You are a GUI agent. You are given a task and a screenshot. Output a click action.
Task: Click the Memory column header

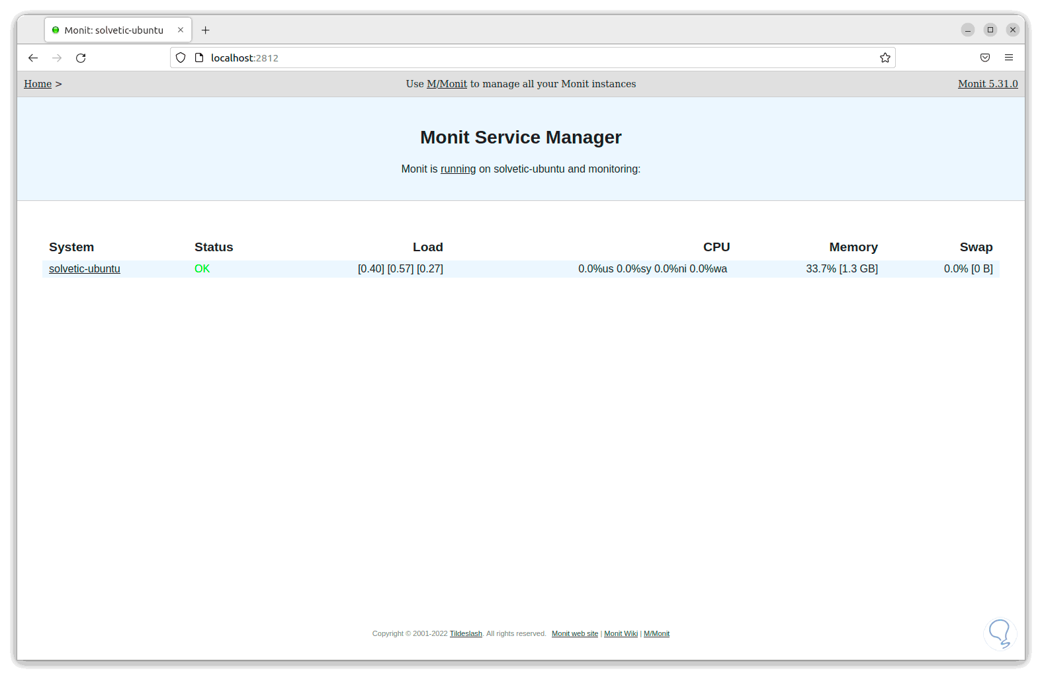pyautogui.click(x=853, y=247)
